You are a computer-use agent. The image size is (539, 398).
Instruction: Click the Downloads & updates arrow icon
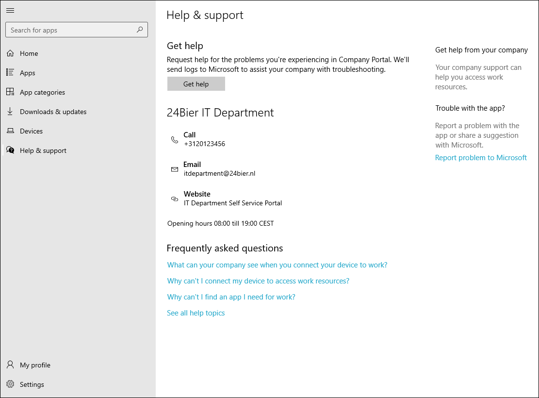click(10, 112)
